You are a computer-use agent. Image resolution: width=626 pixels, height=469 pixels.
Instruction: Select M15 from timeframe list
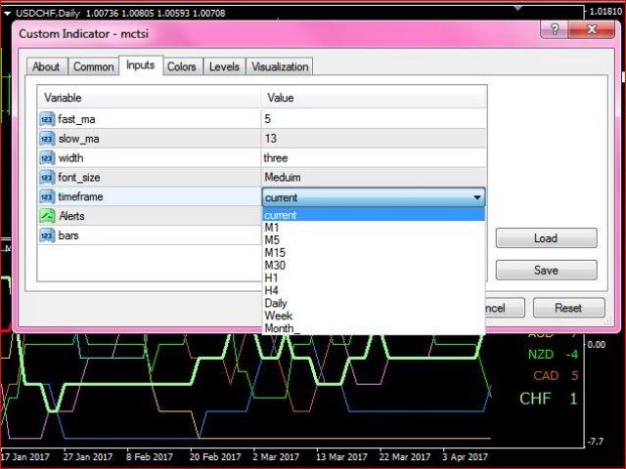275,253
